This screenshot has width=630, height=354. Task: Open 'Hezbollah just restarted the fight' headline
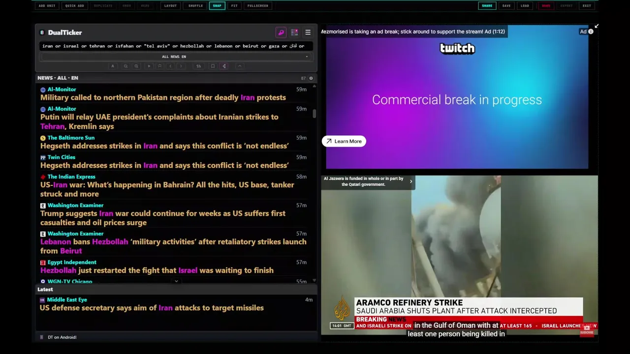point(157,270)
